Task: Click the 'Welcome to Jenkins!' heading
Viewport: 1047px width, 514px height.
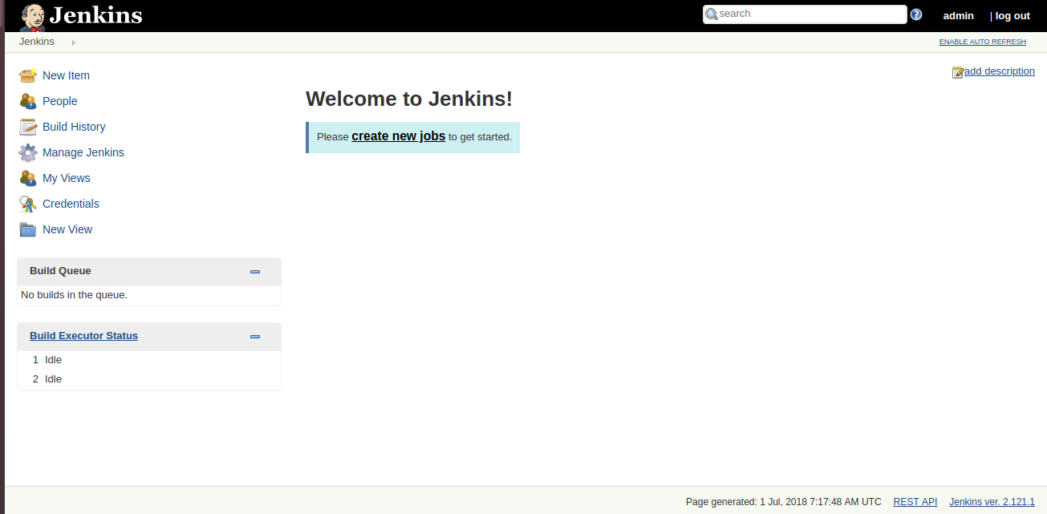Action: pos(409,99)
